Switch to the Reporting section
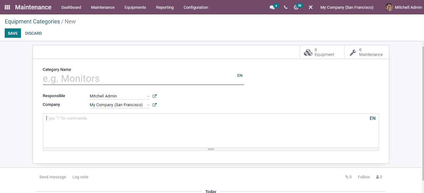 (165, 7)
